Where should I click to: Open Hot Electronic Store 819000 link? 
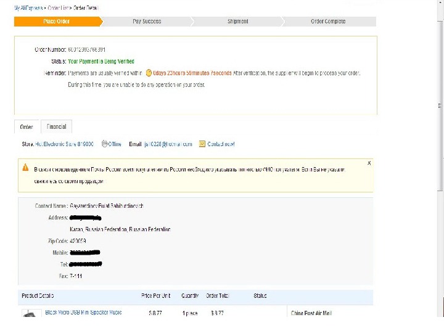[x=65, y=144]
